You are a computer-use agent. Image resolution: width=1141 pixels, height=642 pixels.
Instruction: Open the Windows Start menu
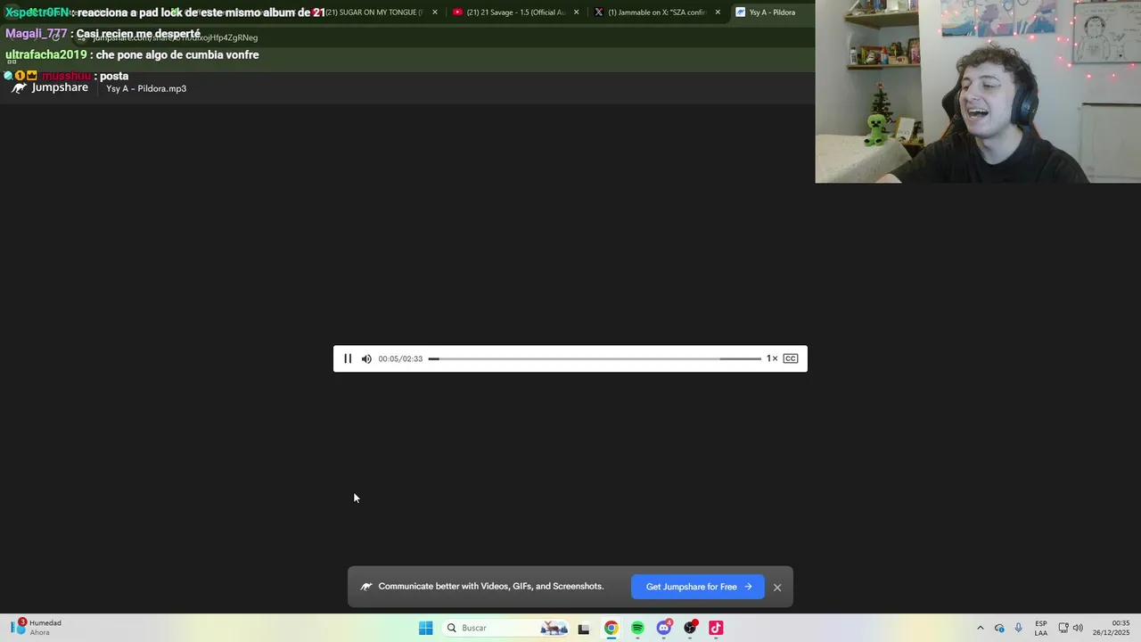[426, 628]
